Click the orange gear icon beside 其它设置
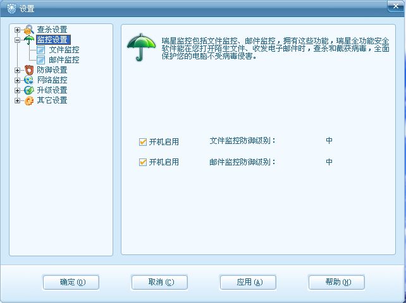This screenshot has width=406, height=303. pyautogui.click(x=29, y=100)
